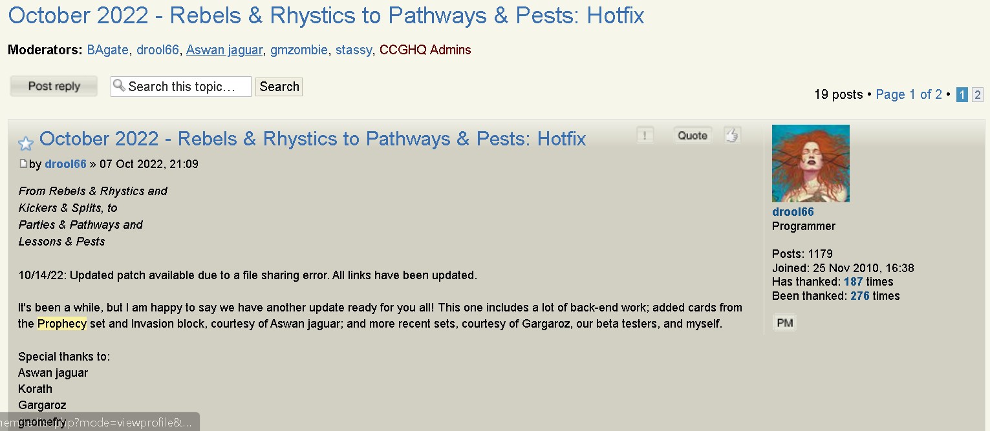
Task: Select current page 1 indicator
Action: 962,95
